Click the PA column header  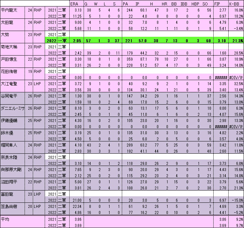[x=125, y=4]
